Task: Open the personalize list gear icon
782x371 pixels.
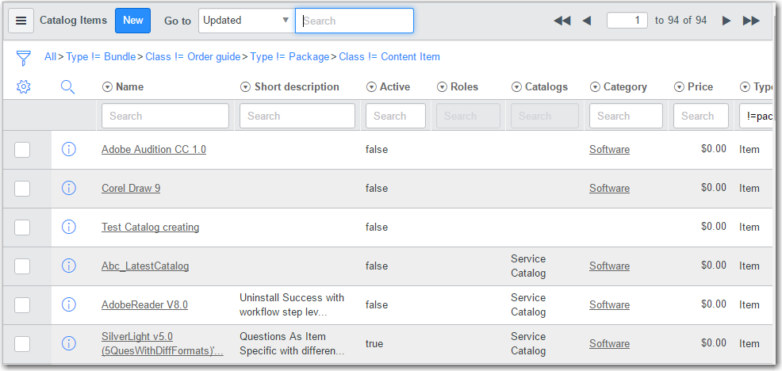Action: 24,87
